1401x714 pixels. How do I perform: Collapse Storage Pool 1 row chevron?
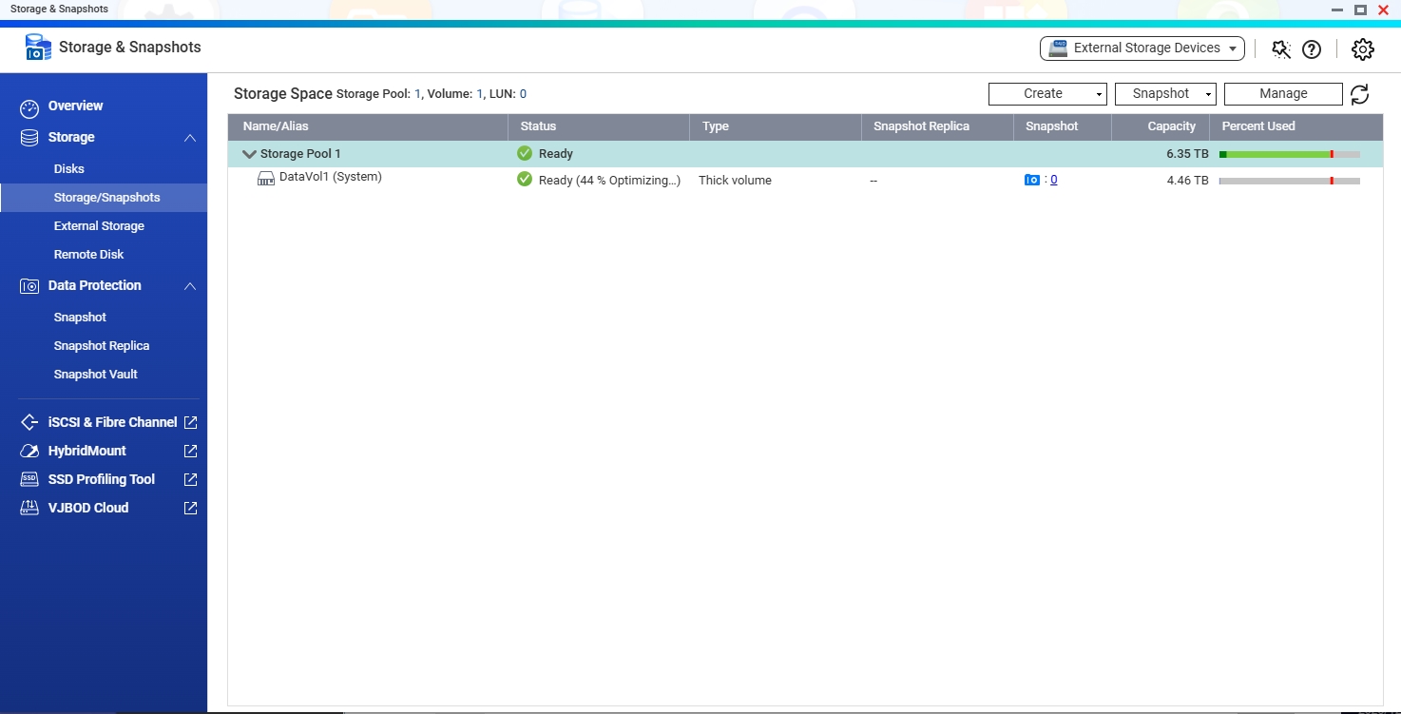(x=249, y=154)
